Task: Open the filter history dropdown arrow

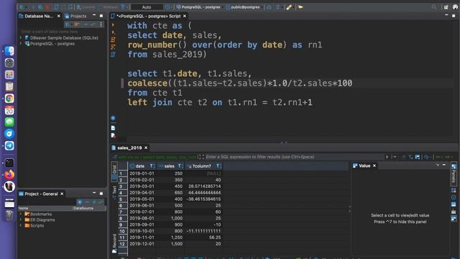Action: click(395, 157)
